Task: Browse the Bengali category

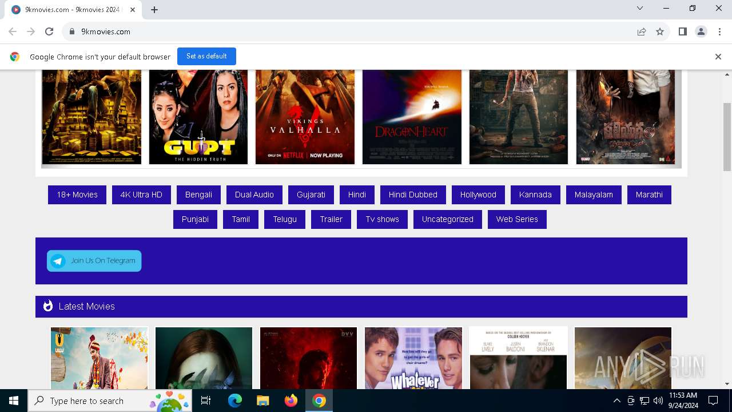Action: [x=198, y=195]
